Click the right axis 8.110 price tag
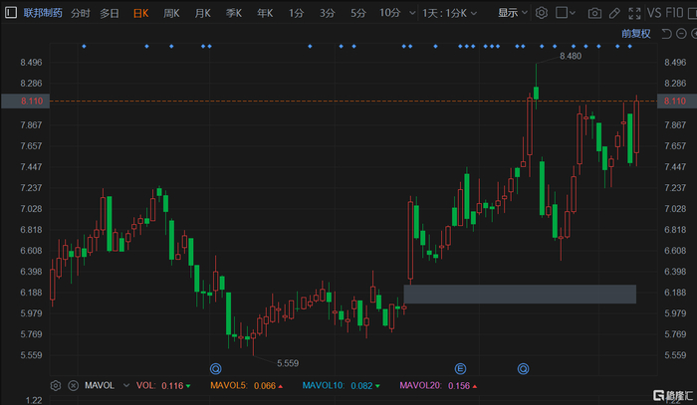Image resolution: width=697 pixels, height=405 pixels. click(x=676, y=101)
